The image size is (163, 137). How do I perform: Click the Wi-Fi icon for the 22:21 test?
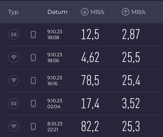pos(14,127)
